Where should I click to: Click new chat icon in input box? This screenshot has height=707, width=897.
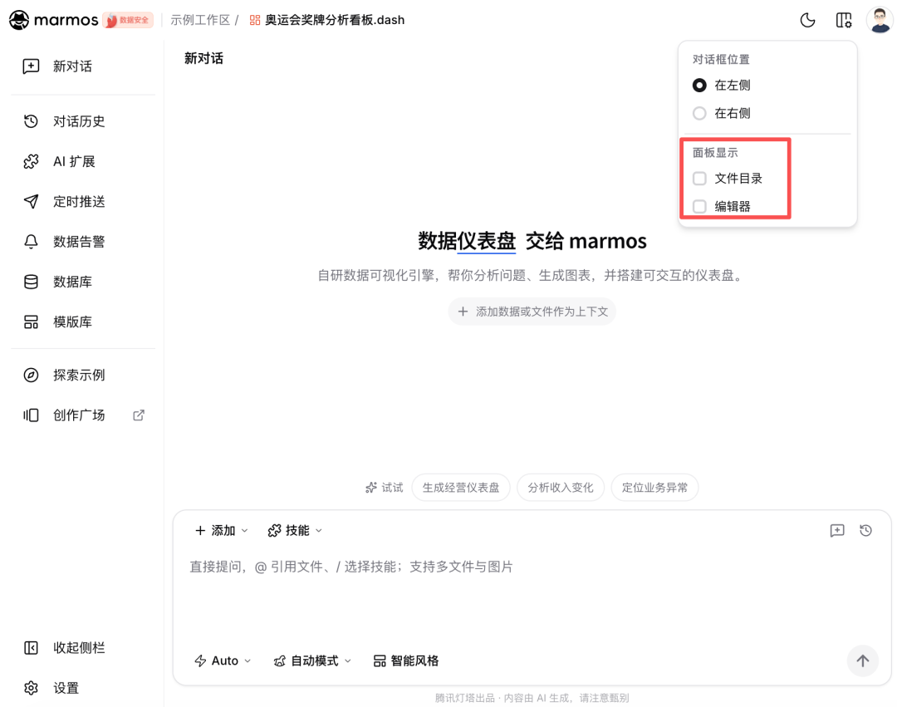click(837, 531)
